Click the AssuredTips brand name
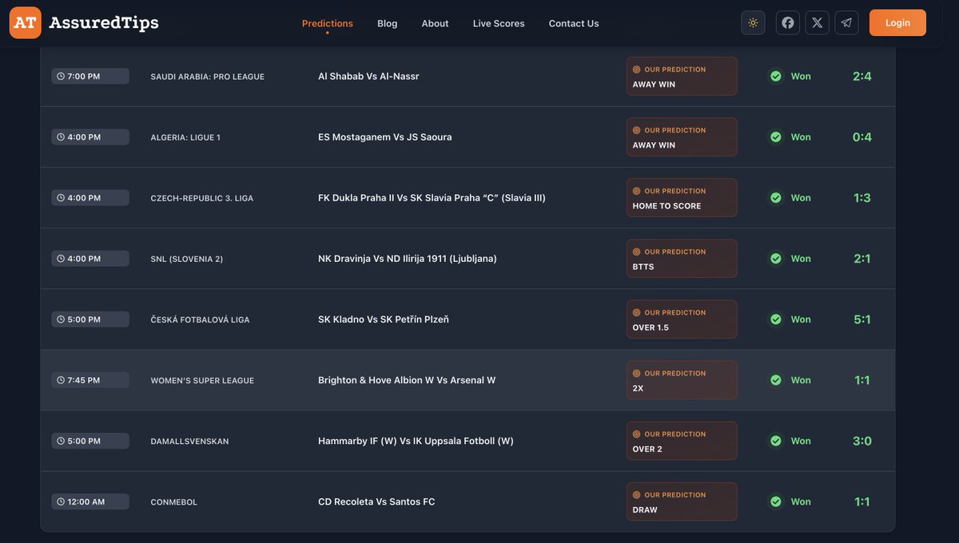The width and height of the screenshot is (959, 543). pyautogui.click(x=104, y=23)
